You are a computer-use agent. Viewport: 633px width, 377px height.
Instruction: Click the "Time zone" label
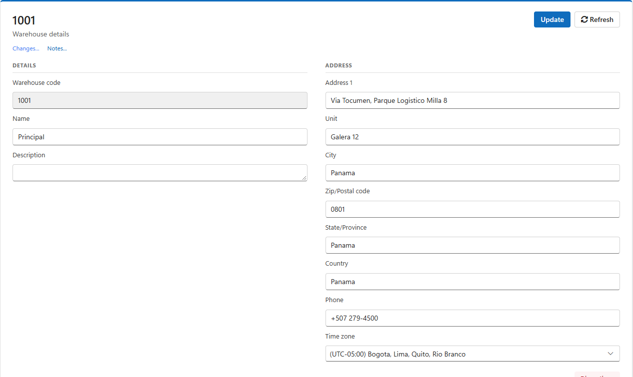[x=340, y=337]
